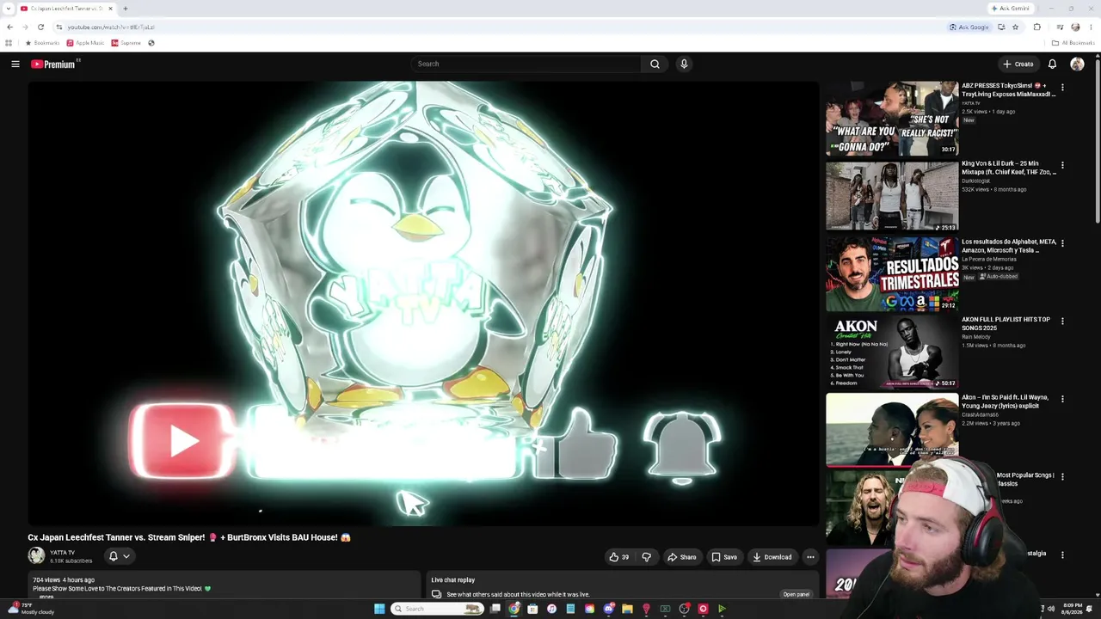
Task: Click the '704 views 4 hours ago' text
Action: tap(64, 580)
